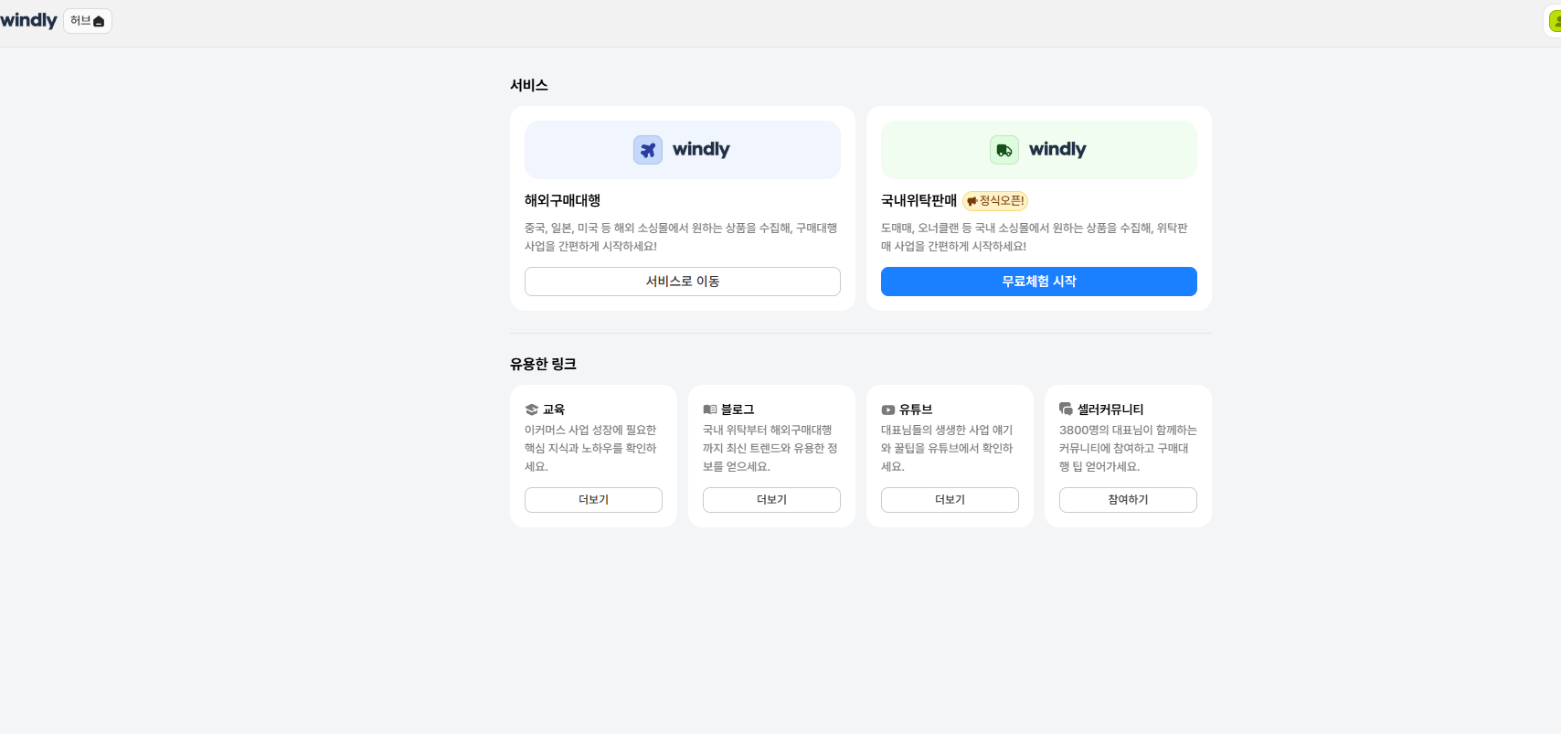Click the 서비스 section heading
1561x734 pixels.
coord(529,85)
